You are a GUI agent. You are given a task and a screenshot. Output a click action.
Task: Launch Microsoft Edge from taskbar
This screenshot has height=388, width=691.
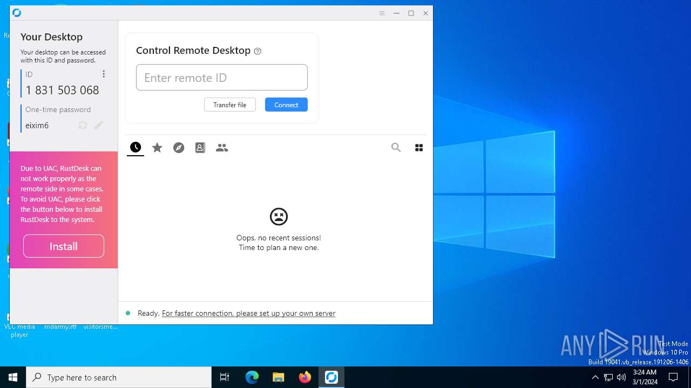click(x=252, y=377)
